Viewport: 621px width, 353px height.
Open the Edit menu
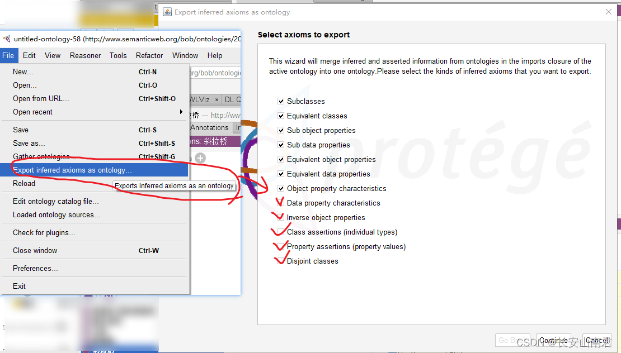29,56
